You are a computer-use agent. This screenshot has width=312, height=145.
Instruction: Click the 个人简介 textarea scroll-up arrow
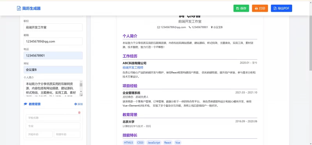coord(81,81)
